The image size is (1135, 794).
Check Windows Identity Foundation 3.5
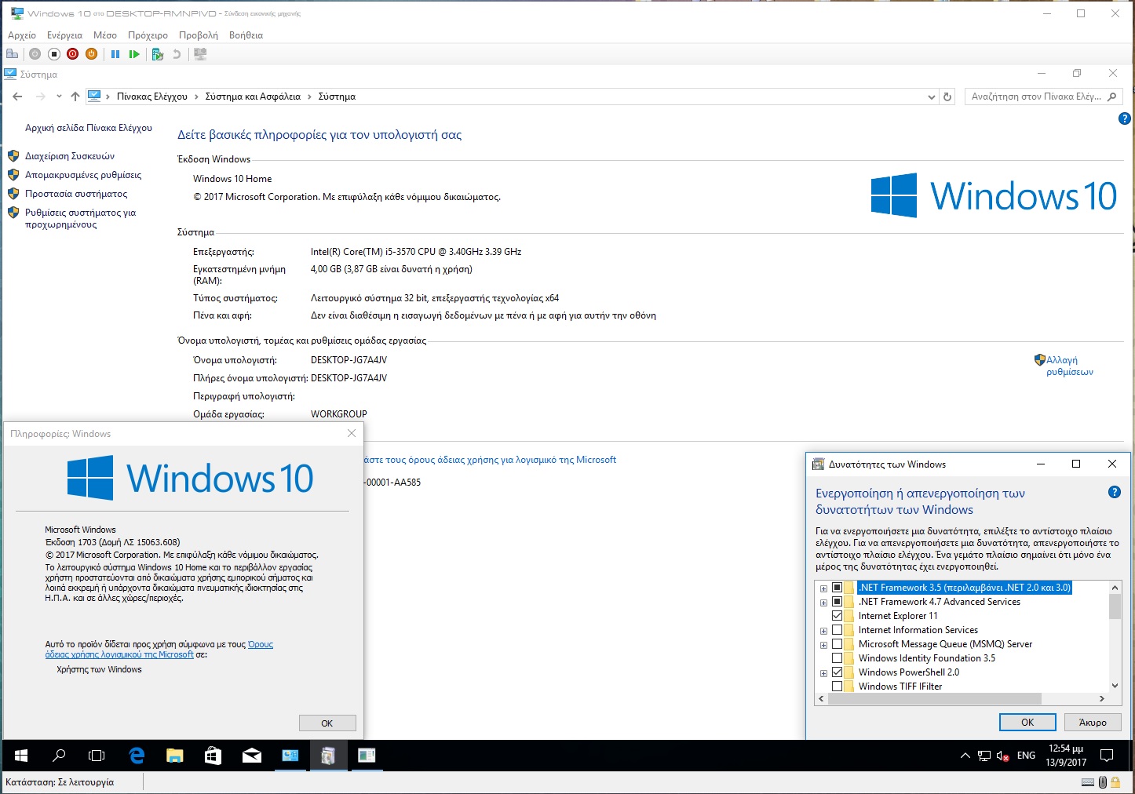pyautogui.click(x=837, y=658)
